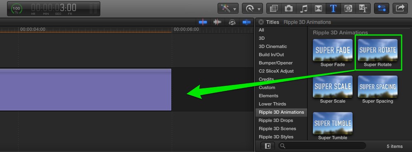Select the Lower Thirds category
Screen dimensions: 412x152
272,104
